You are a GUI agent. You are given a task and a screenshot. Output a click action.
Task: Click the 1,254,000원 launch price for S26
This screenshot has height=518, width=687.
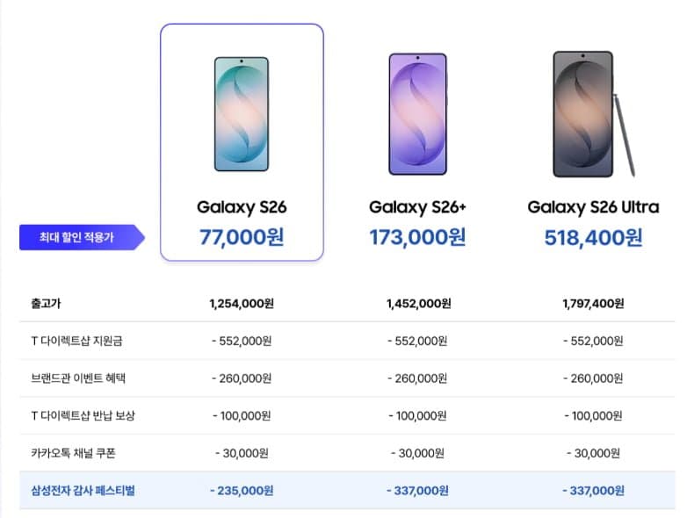pos(242,304)
